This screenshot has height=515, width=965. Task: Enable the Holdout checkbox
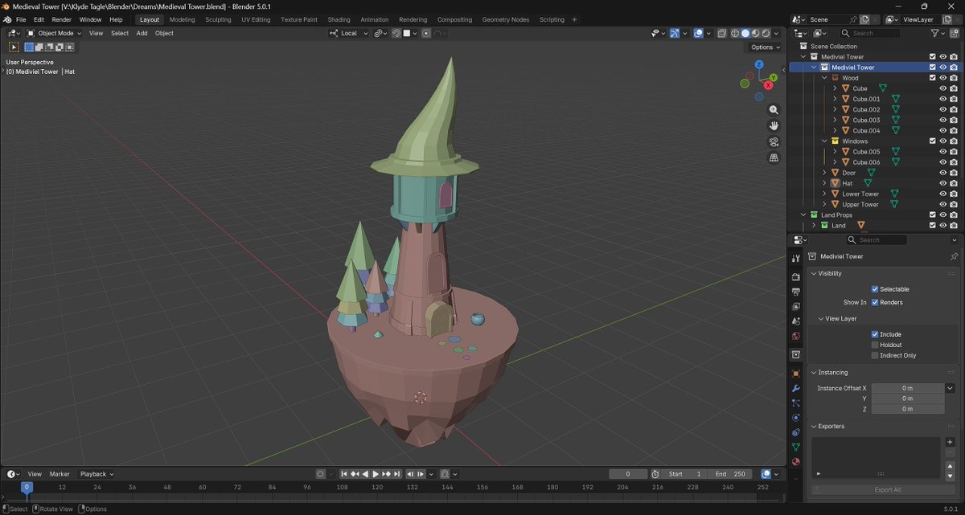tap(875, 345)
